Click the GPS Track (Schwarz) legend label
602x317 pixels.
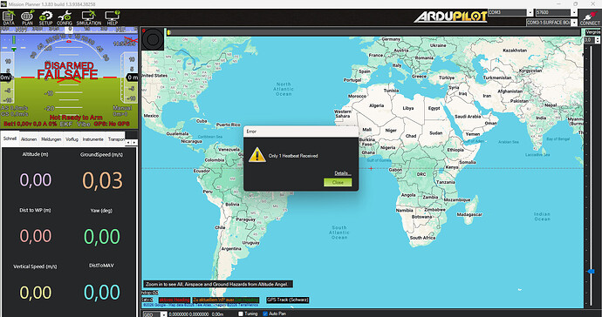click(x=288, y=300)
